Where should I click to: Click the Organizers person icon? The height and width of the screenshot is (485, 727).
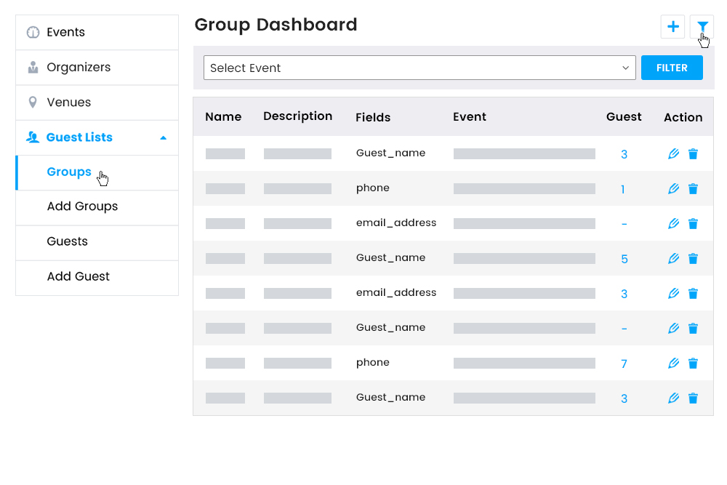33,67
